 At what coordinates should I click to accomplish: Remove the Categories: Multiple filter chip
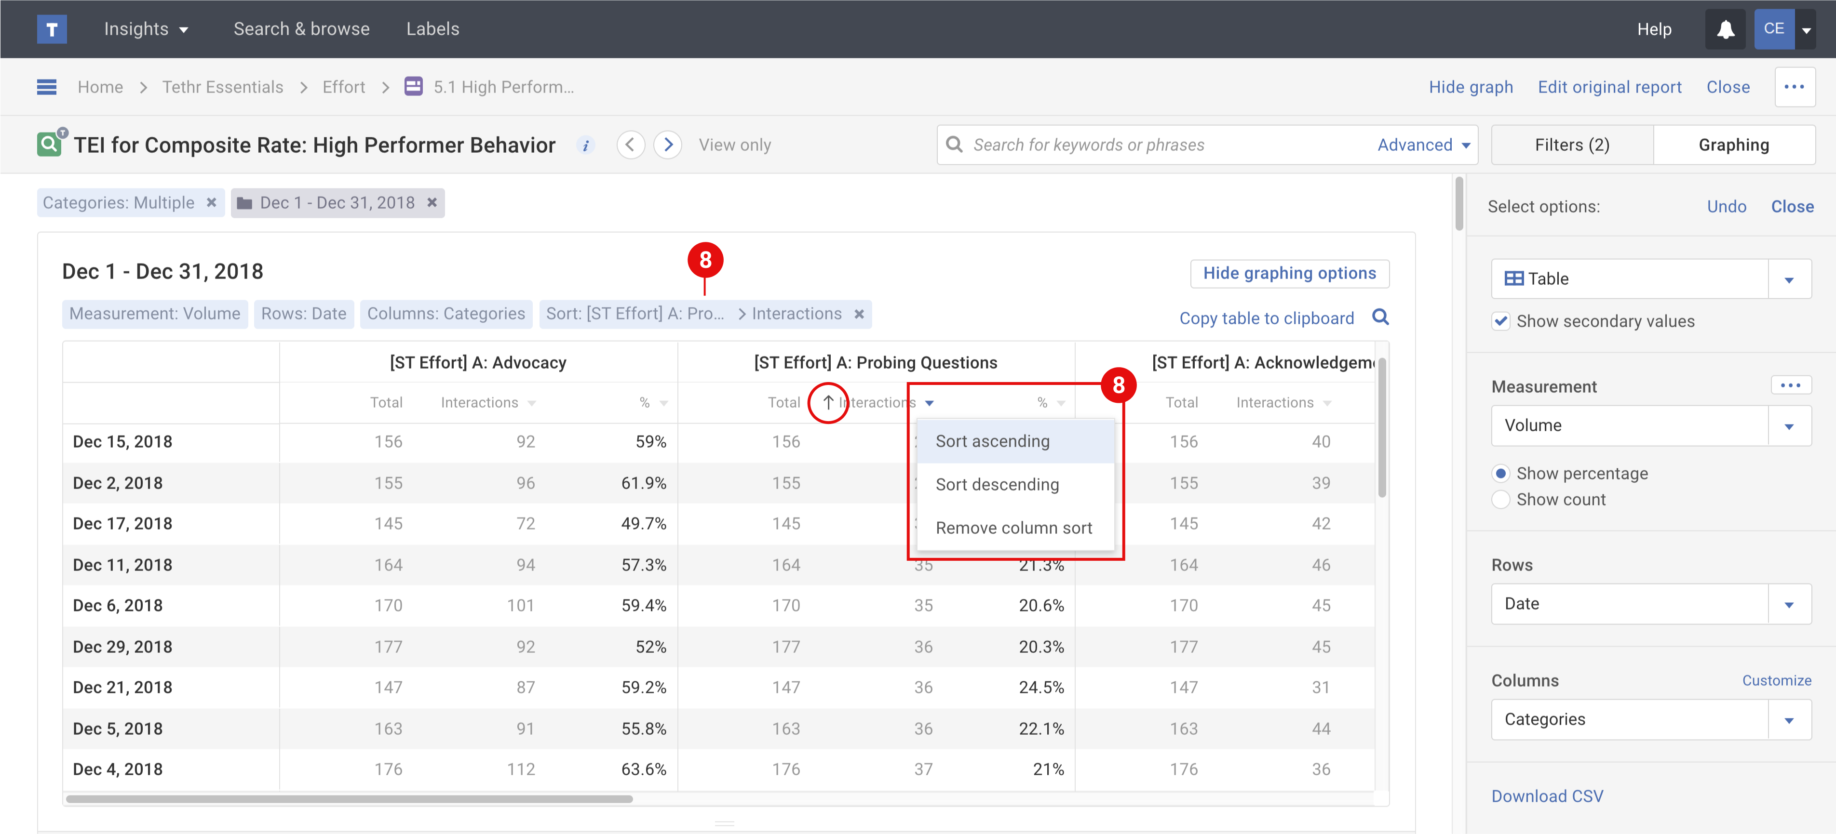click(212, 203)
